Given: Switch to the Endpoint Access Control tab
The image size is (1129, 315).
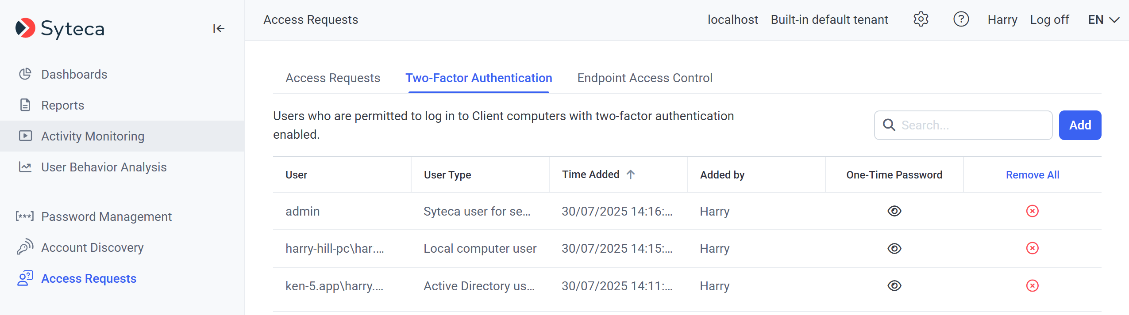Looking at the screenshot, I should click(644, 78).
